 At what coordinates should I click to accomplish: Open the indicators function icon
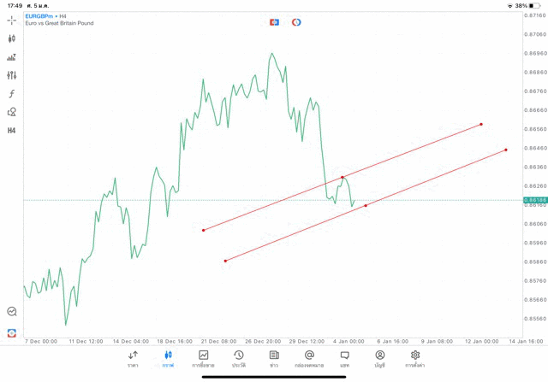pos(12,94)
